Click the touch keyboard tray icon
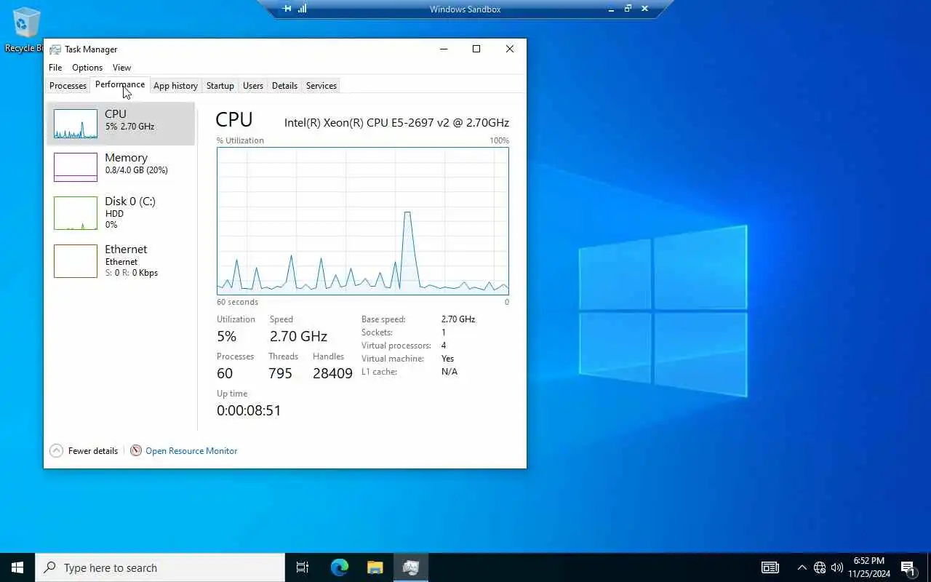This screenshot has width=931, height=582. 770,567
